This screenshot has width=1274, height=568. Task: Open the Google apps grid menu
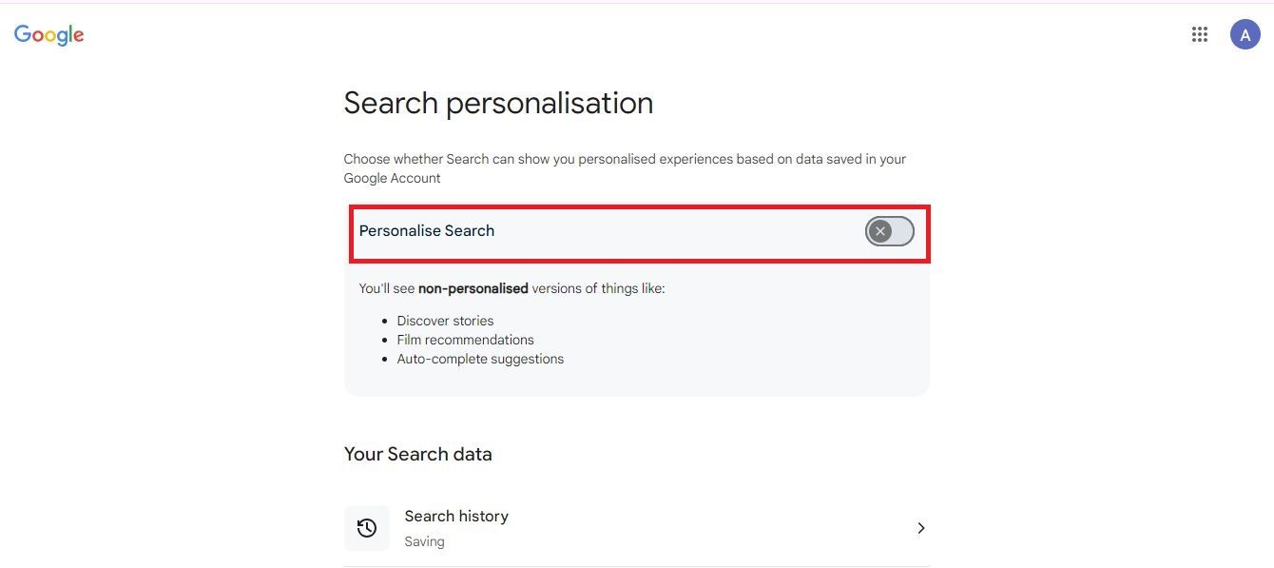point(1200,34)
